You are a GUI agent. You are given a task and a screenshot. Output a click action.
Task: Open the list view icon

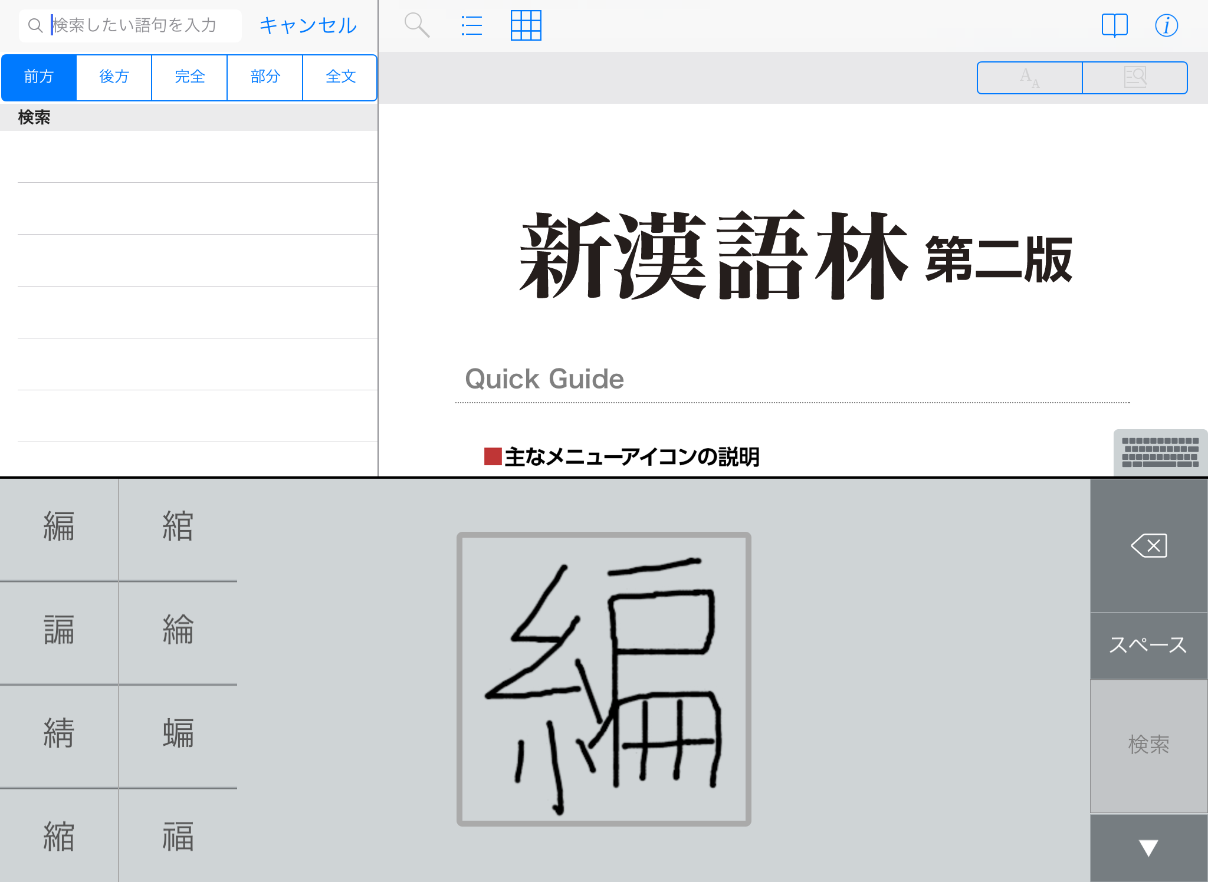pos(471,25)
